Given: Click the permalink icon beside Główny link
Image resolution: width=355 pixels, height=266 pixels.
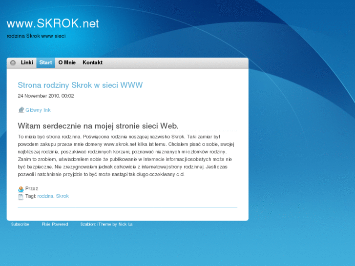Looking at the screenshot, I should tap(21, 110).
